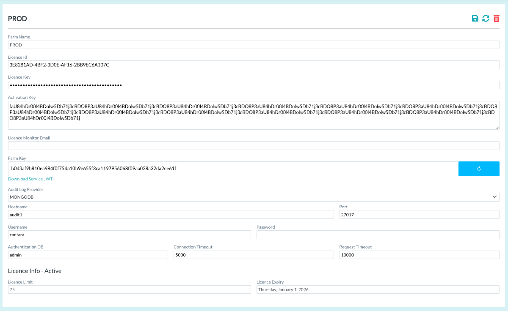Expand the Audit Log Provider dropdown

pos(254,197)
